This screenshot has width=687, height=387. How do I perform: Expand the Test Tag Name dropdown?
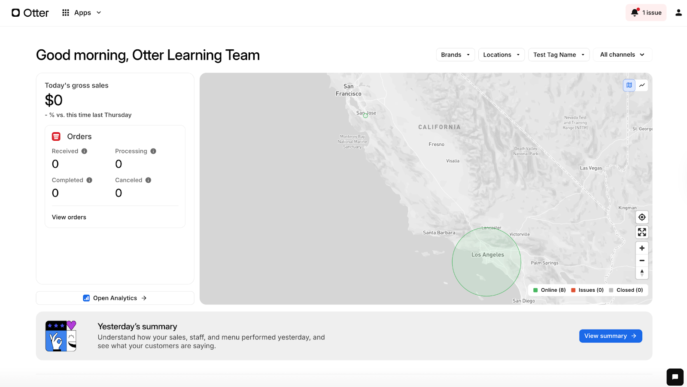pos(559,54)
